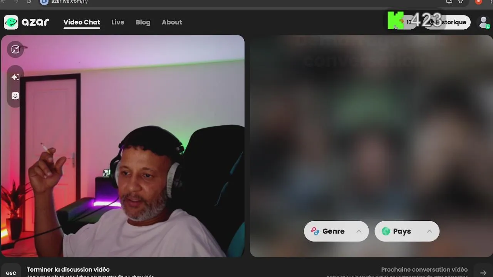Expand the Pays filter dropdown
The image size is (493, 277).
407,231
